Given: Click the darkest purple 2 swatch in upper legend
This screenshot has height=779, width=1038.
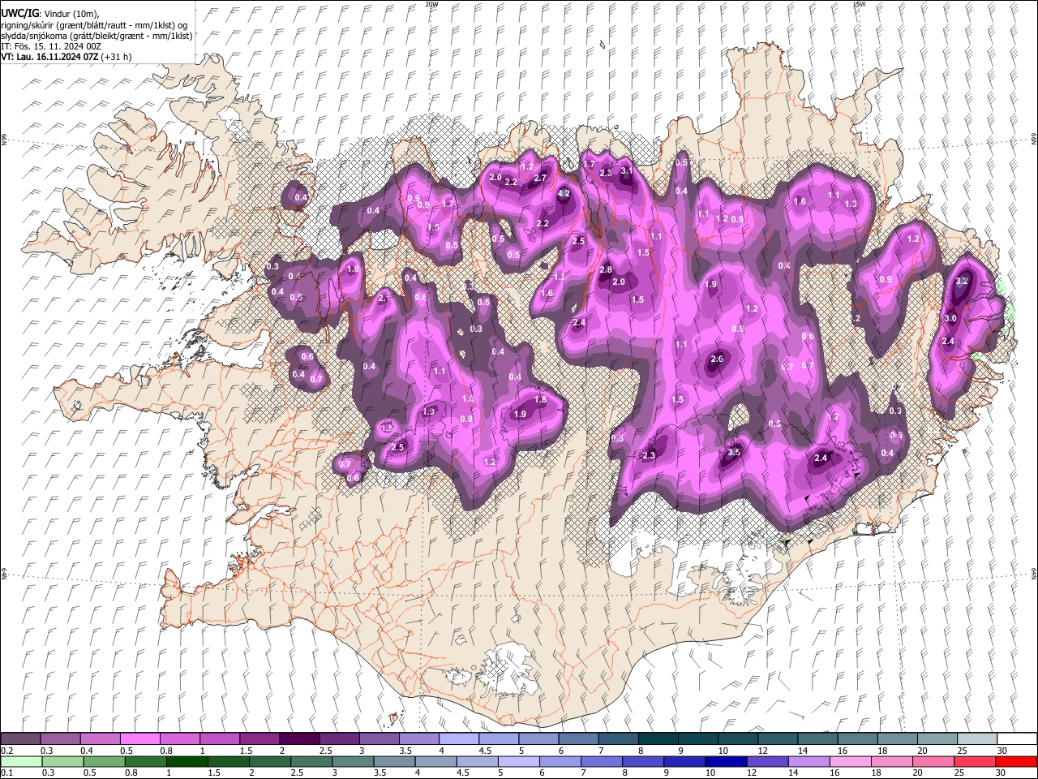Looking at the screenshot, I should point(299,739).
